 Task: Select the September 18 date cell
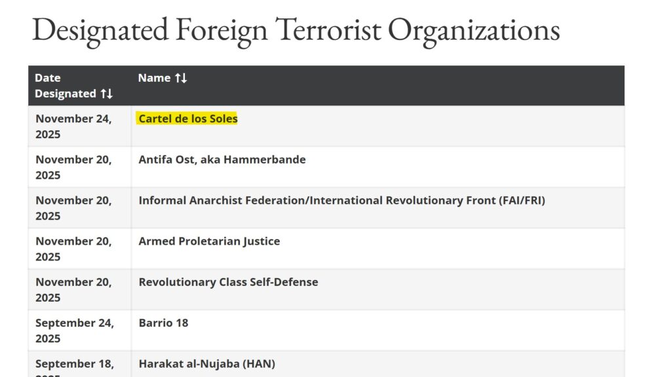point(74,365)
